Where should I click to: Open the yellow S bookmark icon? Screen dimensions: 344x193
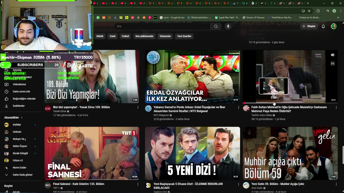[127, 17]
